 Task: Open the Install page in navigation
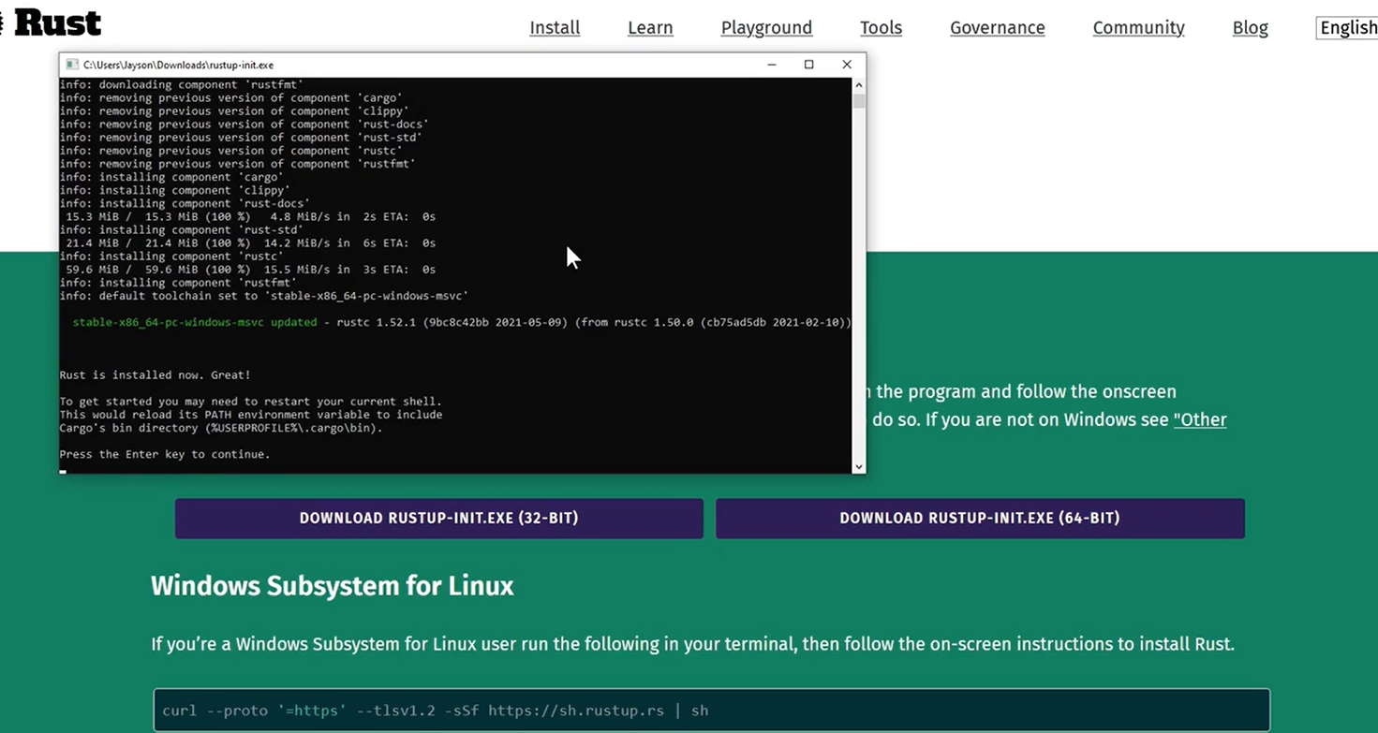(x=555, y=28)
